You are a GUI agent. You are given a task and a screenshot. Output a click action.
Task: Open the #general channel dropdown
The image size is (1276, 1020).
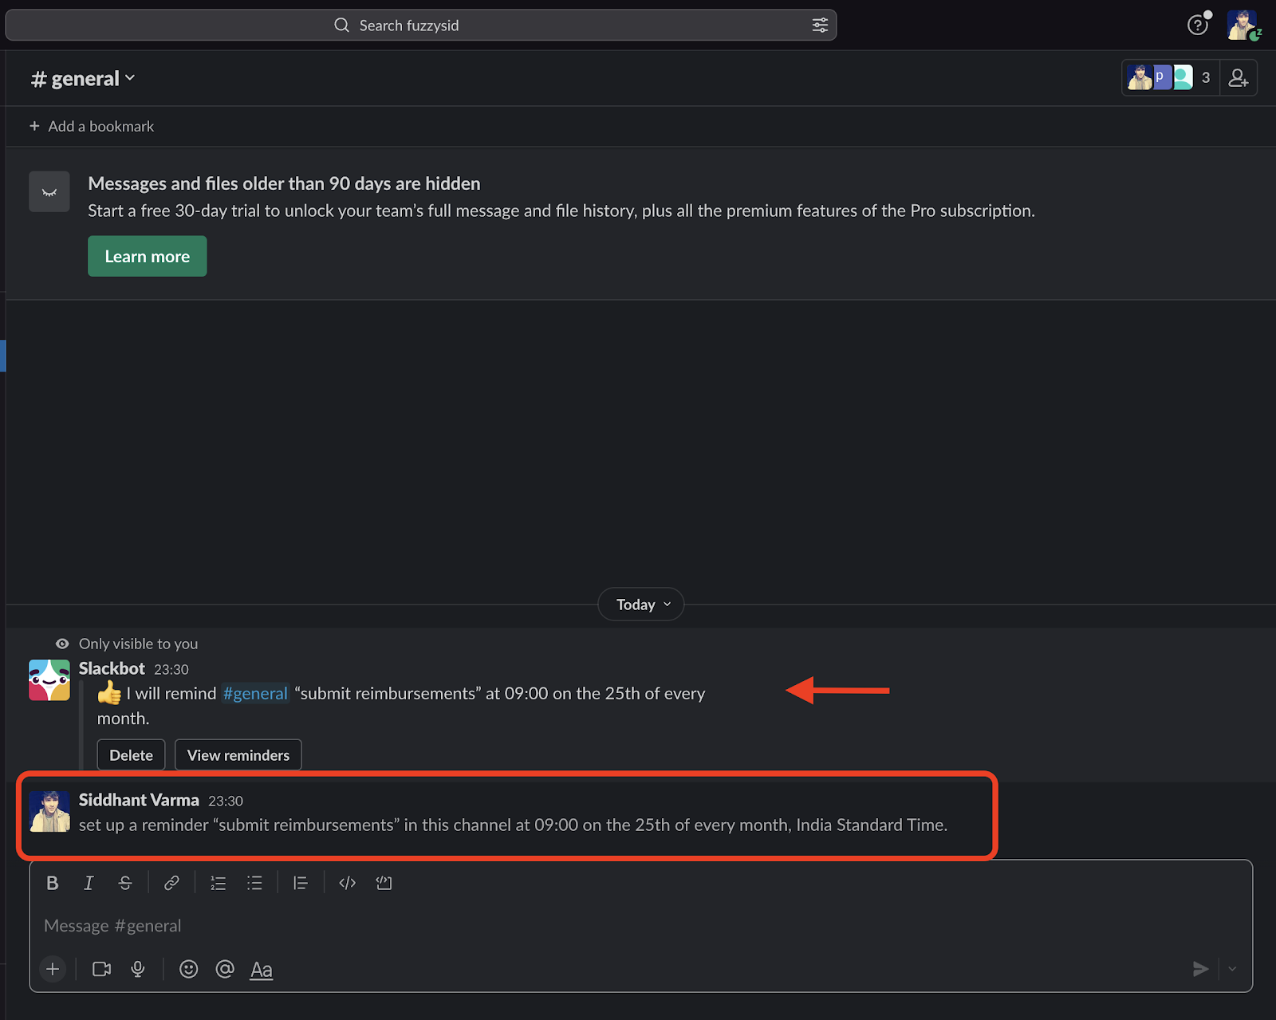[x=83, y=79]
